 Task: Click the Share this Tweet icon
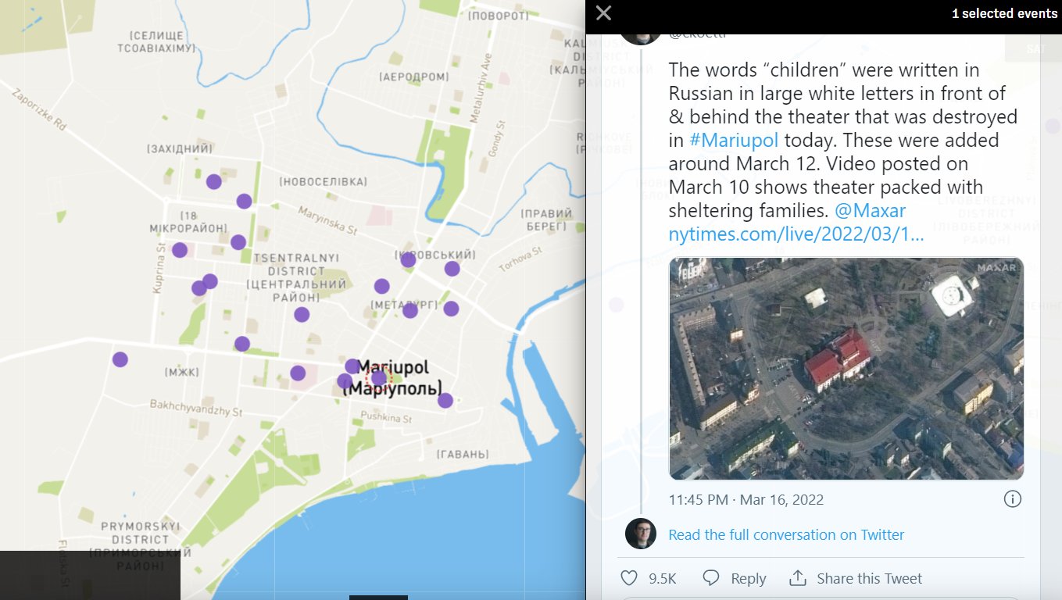coord(798,578)
